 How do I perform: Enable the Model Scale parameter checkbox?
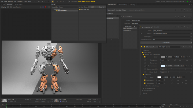point(145,72)
